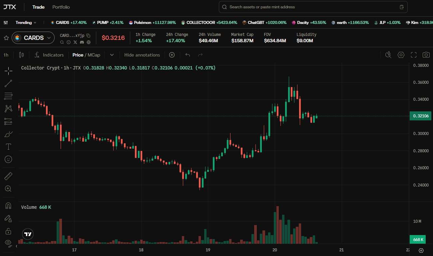Switch to the Portfolio tab
The height and width of the screenshot is (256, 433).
tap(61, 7)
